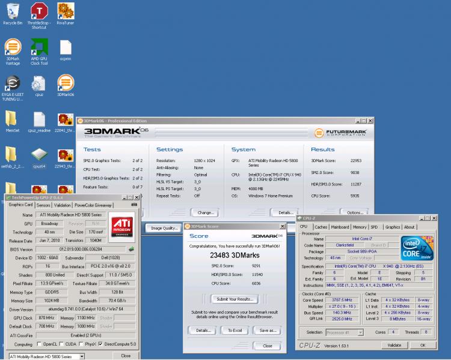The width and height of the screenshot is (451, 360).
Task: Click the ATI Radeon logo in GPU-Z
Action: (122, 227)
